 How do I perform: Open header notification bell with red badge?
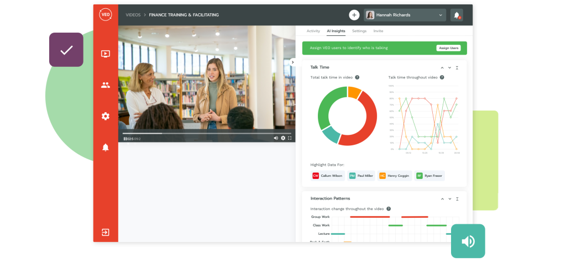(x=457, y=15)
